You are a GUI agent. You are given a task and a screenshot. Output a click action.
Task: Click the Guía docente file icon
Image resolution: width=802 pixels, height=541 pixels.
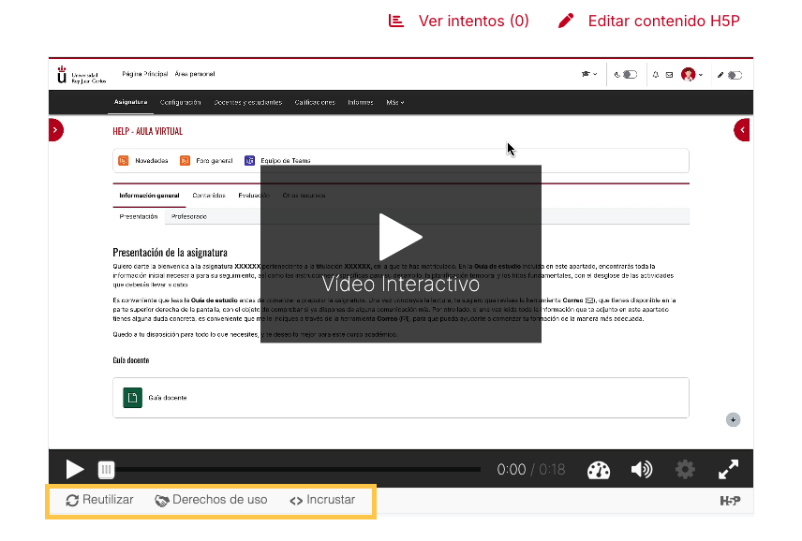point(132,398)
